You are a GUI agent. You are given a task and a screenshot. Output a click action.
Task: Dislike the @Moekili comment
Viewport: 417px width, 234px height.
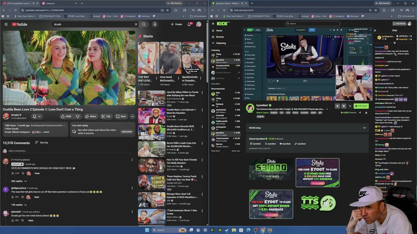22,220
